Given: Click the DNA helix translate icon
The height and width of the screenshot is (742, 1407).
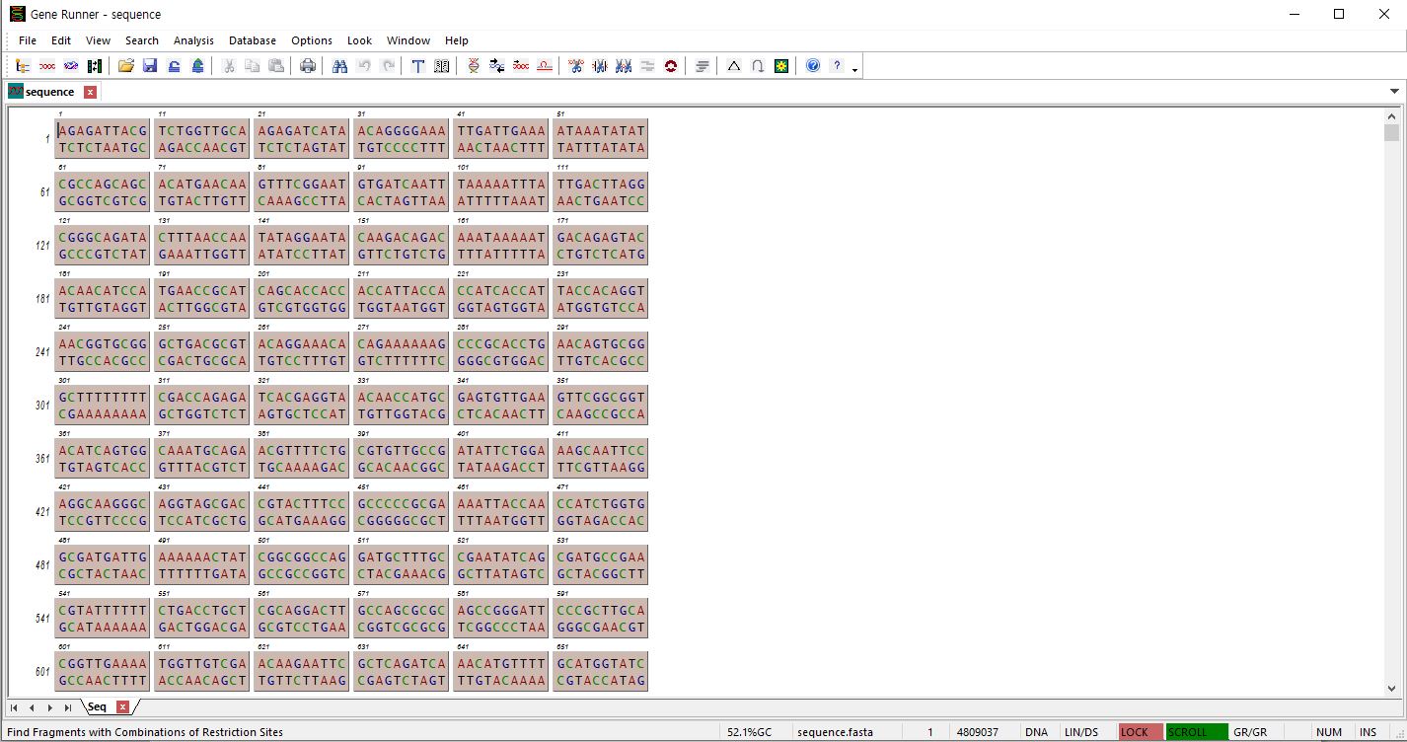Looking at the screenshot, I should point(474,66).
